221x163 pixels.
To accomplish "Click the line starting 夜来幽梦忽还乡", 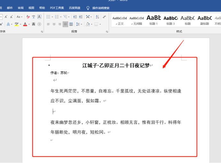I will pos(116,122).
